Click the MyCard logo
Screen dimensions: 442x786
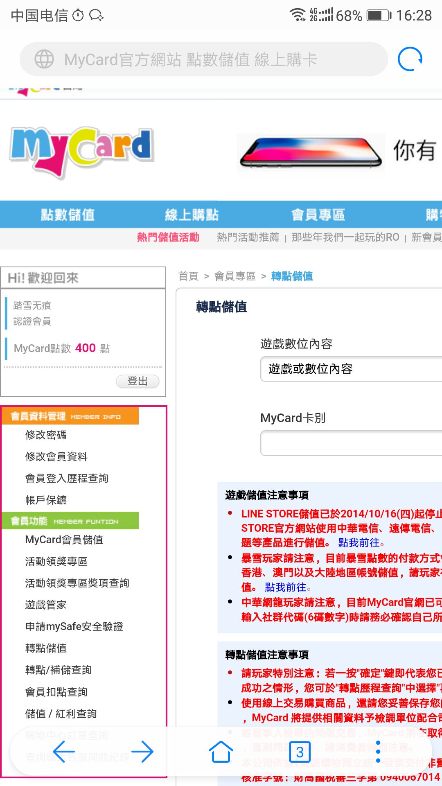(x=82, y=151)
